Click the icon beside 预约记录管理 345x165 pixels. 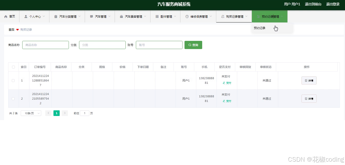click(258, 16)
